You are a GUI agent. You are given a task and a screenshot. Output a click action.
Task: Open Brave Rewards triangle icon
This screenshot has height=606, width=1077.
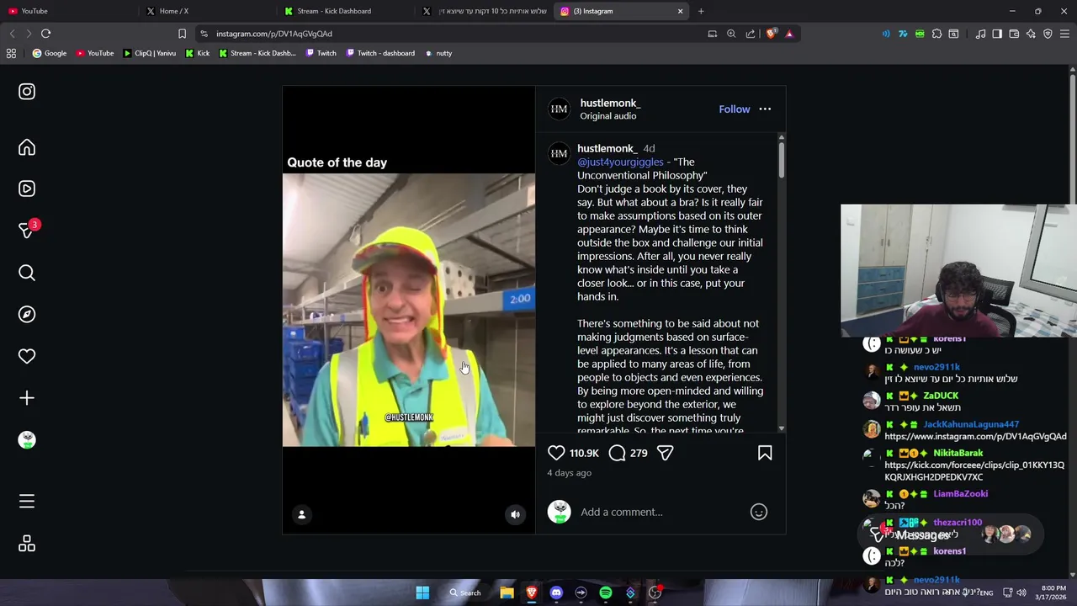point(789,34)
